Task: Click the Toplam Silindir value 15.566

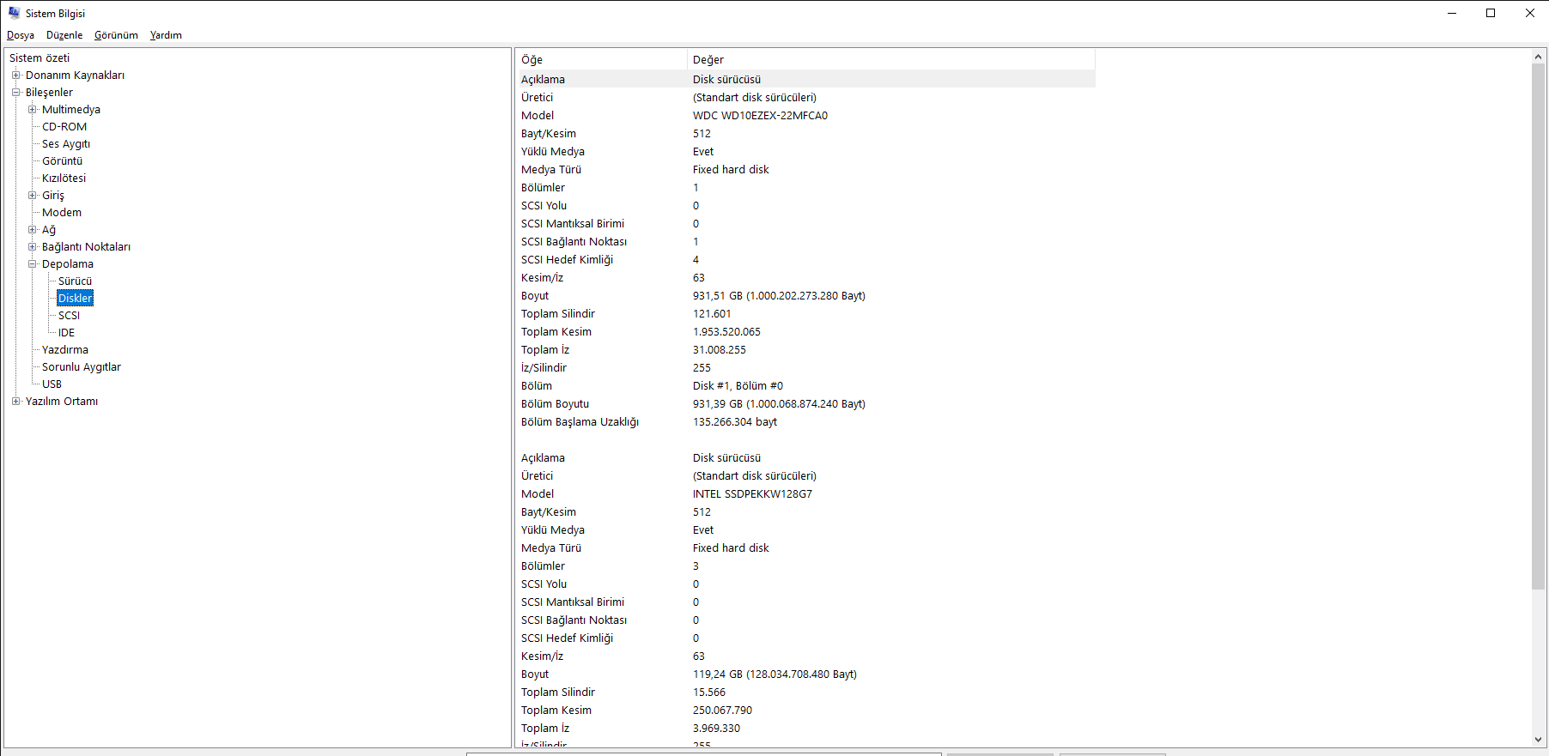Action: (x=709, y=692)
